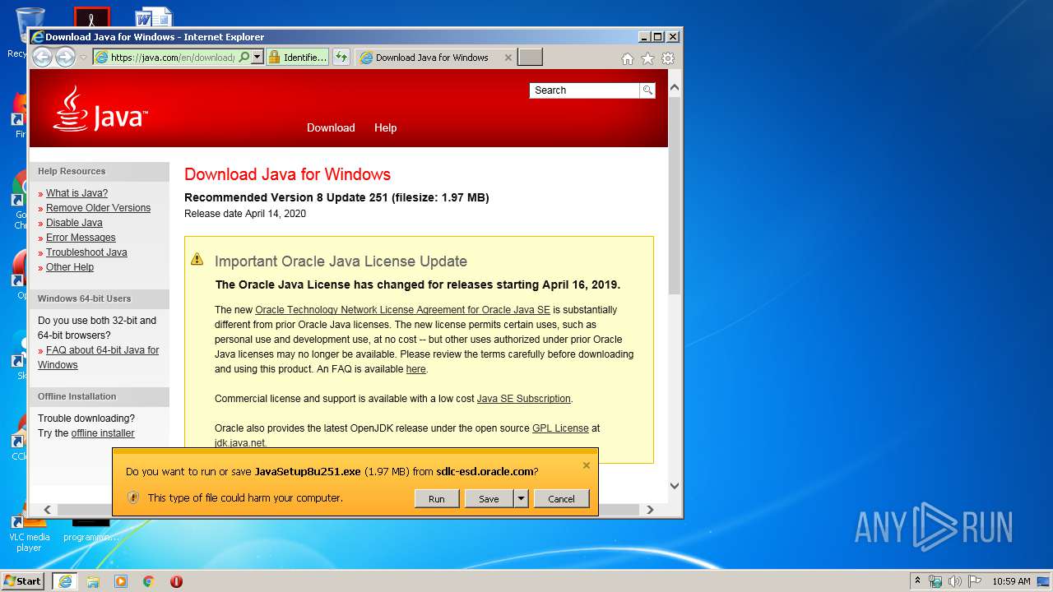
Task: Go forward with the IE Forward arrow
Action: [x=65, y=57]
